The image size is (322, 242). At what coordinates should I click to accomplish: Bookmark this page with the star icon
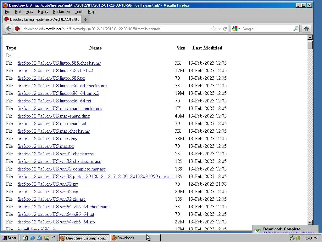coord(214,29)
